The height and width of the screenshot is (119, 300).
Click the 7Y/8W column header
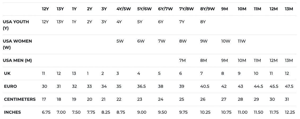coord(186,9)
